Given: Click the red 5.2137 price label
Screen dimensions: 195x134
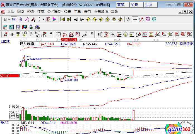Looking at the screenshot, I should [x=10, y=76].
